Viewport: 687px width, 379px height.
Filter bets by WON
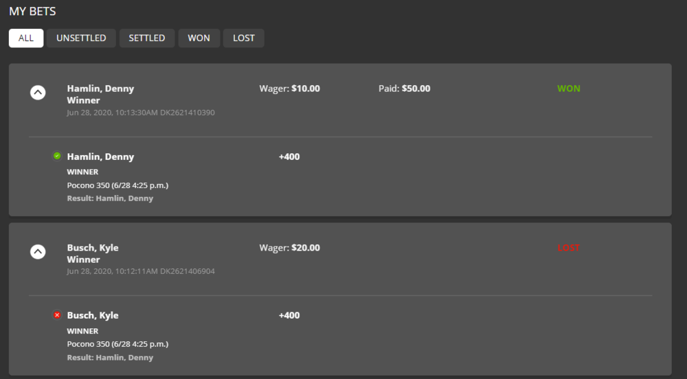pos(199,38)
